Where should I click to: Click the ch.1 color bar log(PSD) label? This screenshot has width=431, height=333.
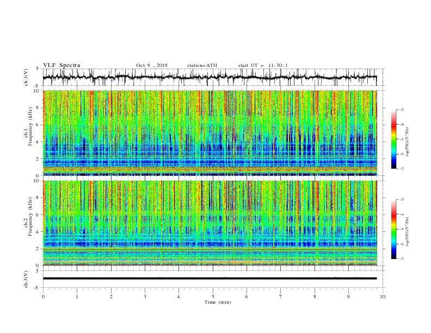coord(408,142)
